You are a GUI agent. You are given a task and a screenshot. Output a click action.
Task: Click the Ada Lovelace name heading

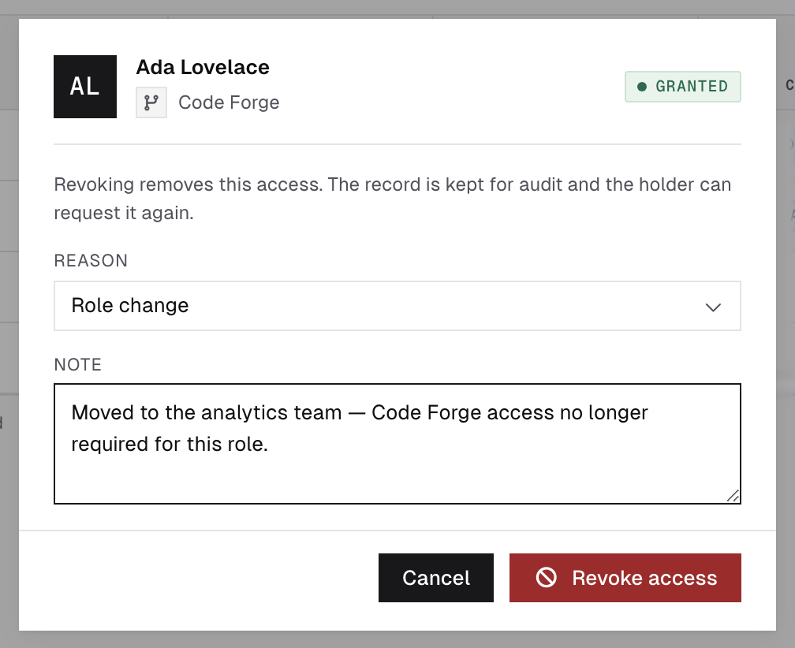click(x=203, y=67)
